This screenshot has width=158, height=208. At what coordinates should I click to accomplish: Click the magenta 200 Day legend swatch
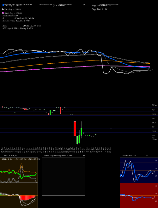[x=3, y=13]
